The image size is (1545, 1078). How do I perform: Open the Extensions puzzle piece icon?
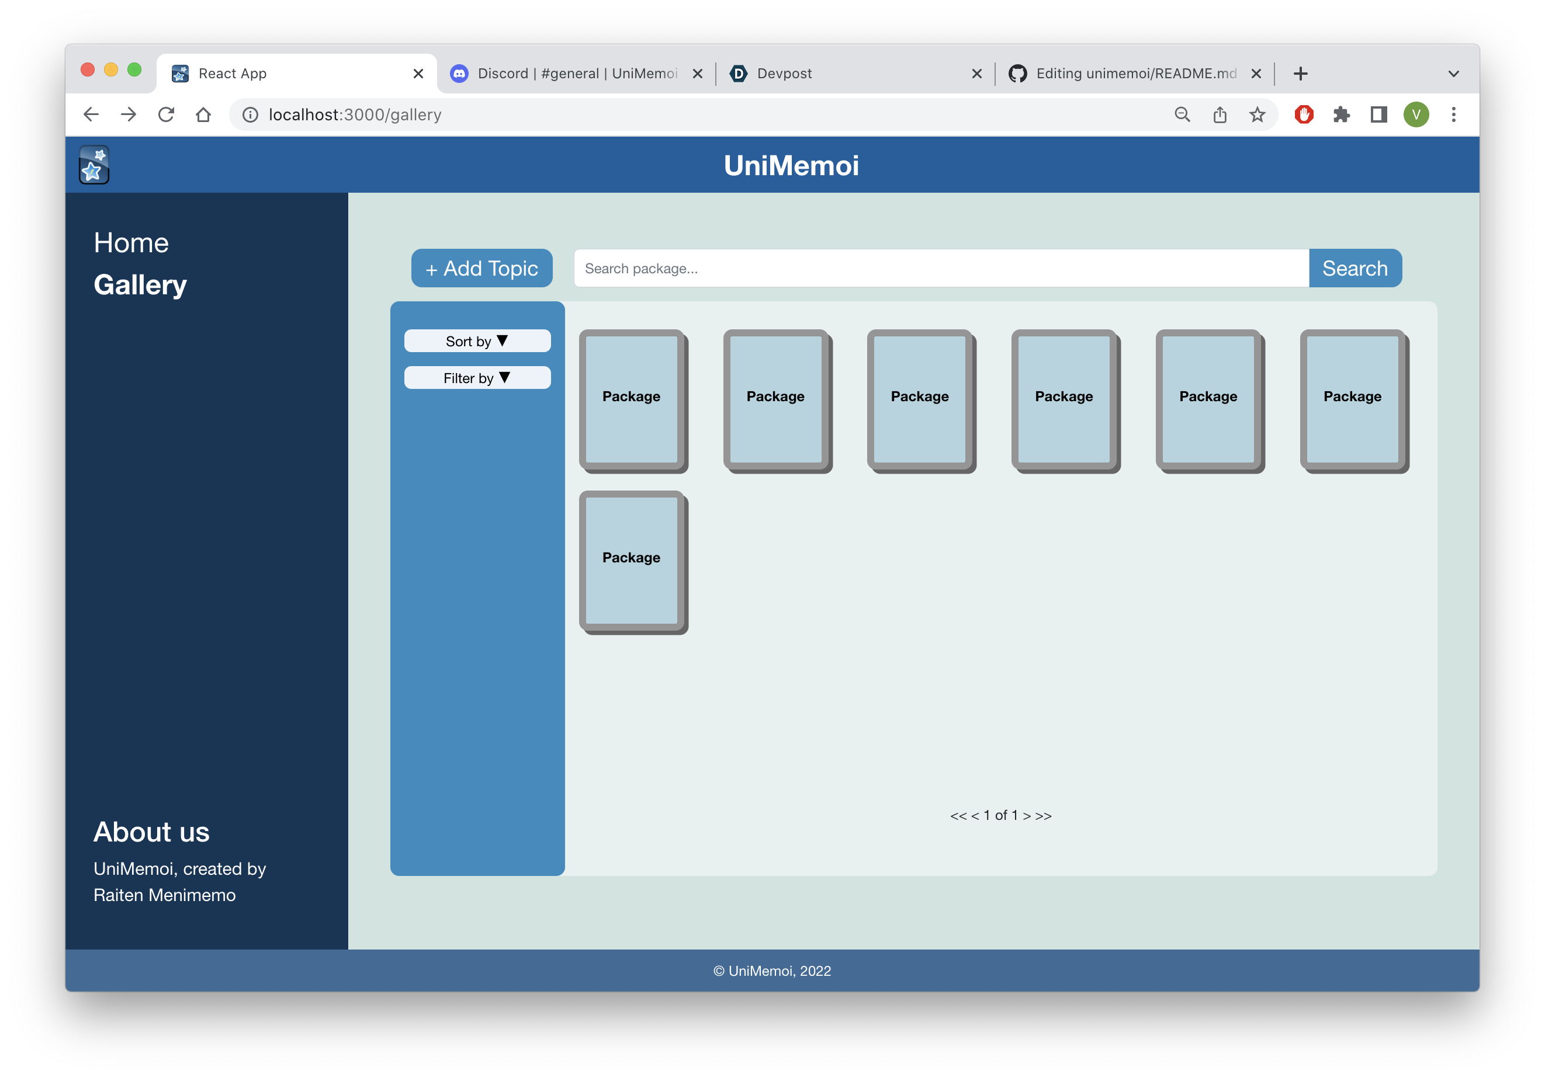tap(1341, 114)
